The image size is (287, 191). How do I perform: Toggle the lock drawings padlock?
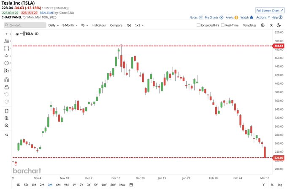pos(6,87)
